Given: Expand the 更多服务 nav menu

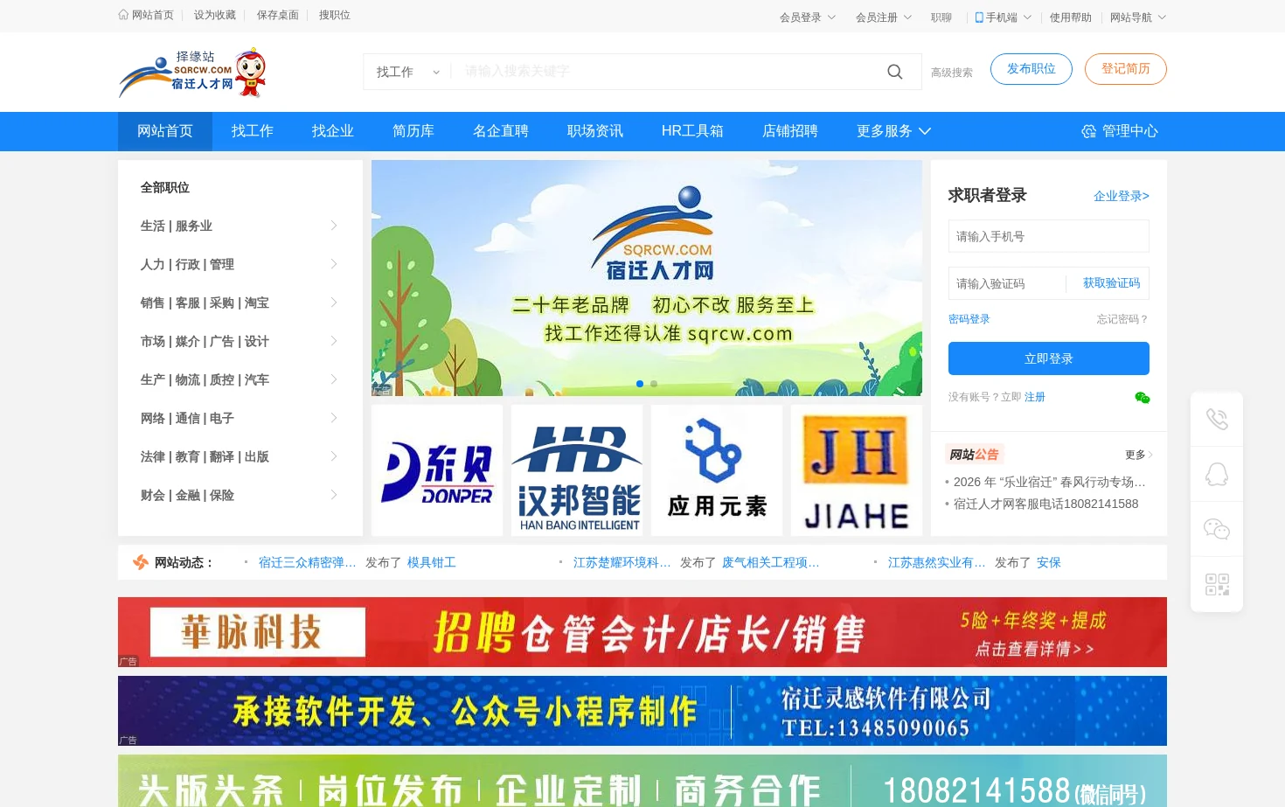Looking at the screenshot, I should pos(893,131).
